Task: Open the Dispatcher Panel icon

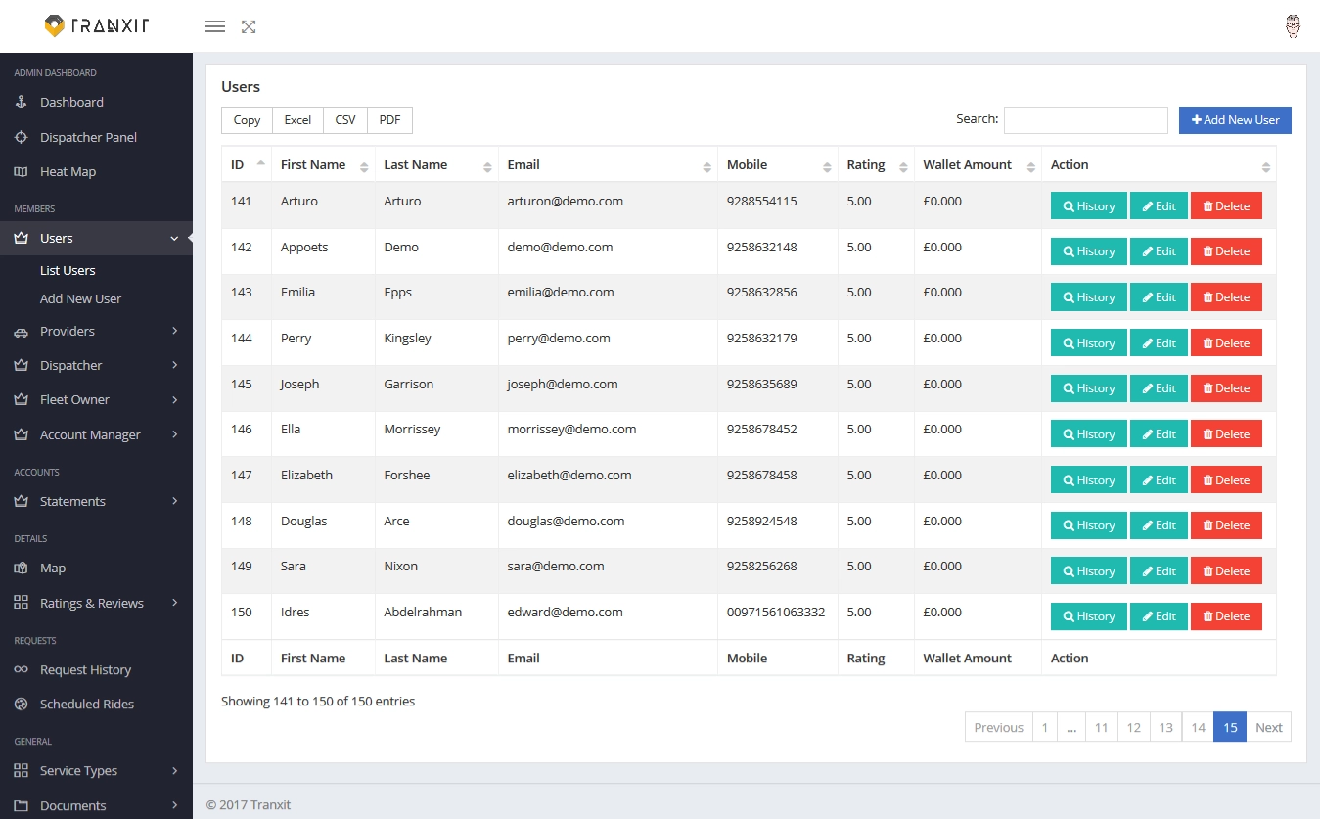Action: [22, 137]
